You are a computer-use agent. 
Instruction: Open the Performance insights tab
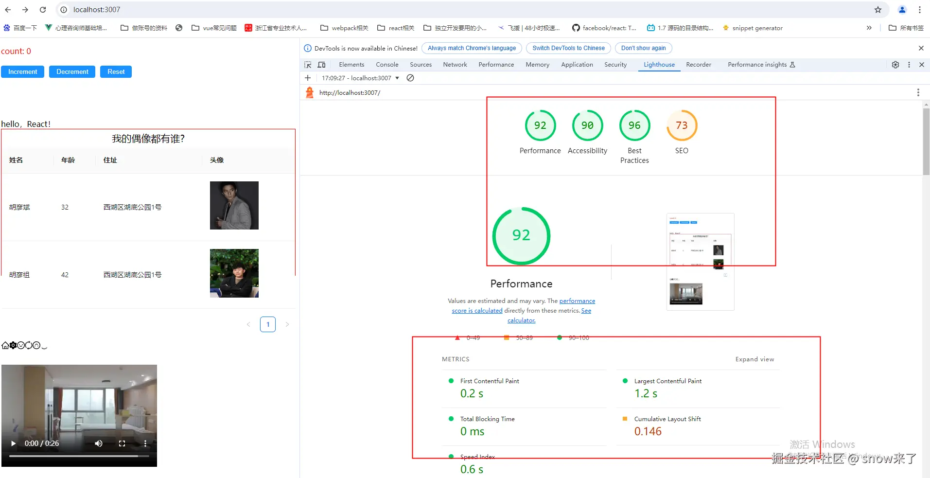(761, 65)
